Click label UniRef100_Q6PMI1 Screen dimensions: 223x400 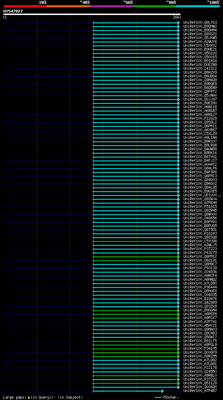200,126
